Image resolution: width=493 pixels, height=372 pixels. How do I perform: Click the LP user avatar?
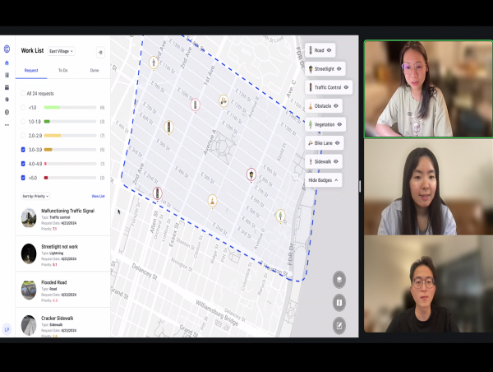click(x=7, y=329)
